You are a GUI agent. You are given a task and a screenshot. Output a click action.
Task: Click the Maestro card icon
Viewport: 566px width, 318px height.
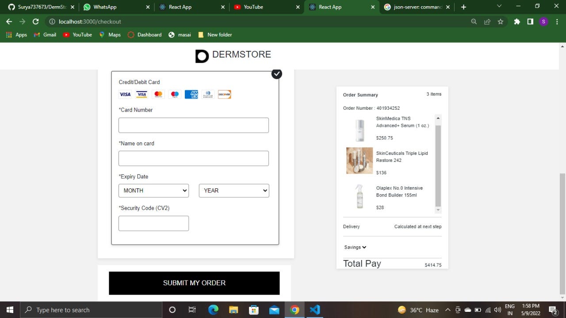[175, 94]
